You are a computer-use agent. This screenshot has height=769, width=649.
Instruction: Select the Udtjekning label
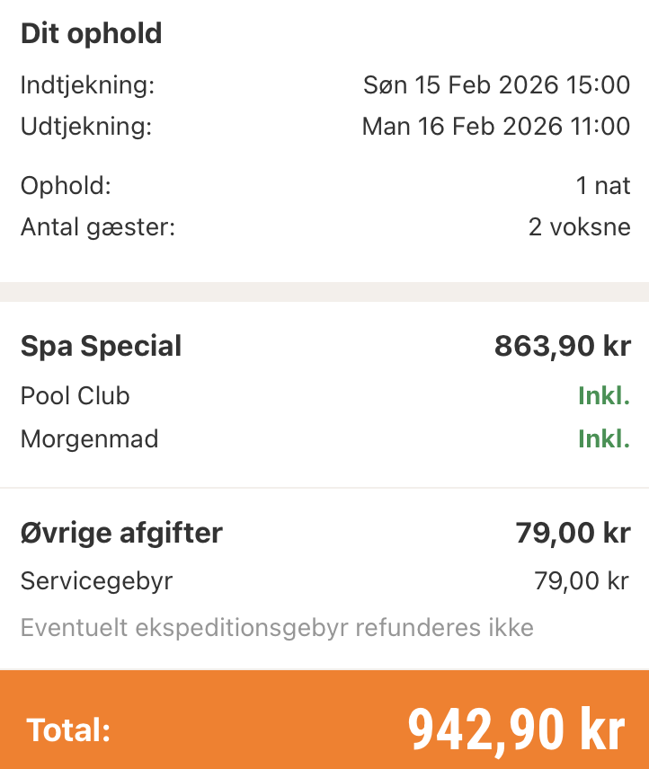click(x=86, y=127)
